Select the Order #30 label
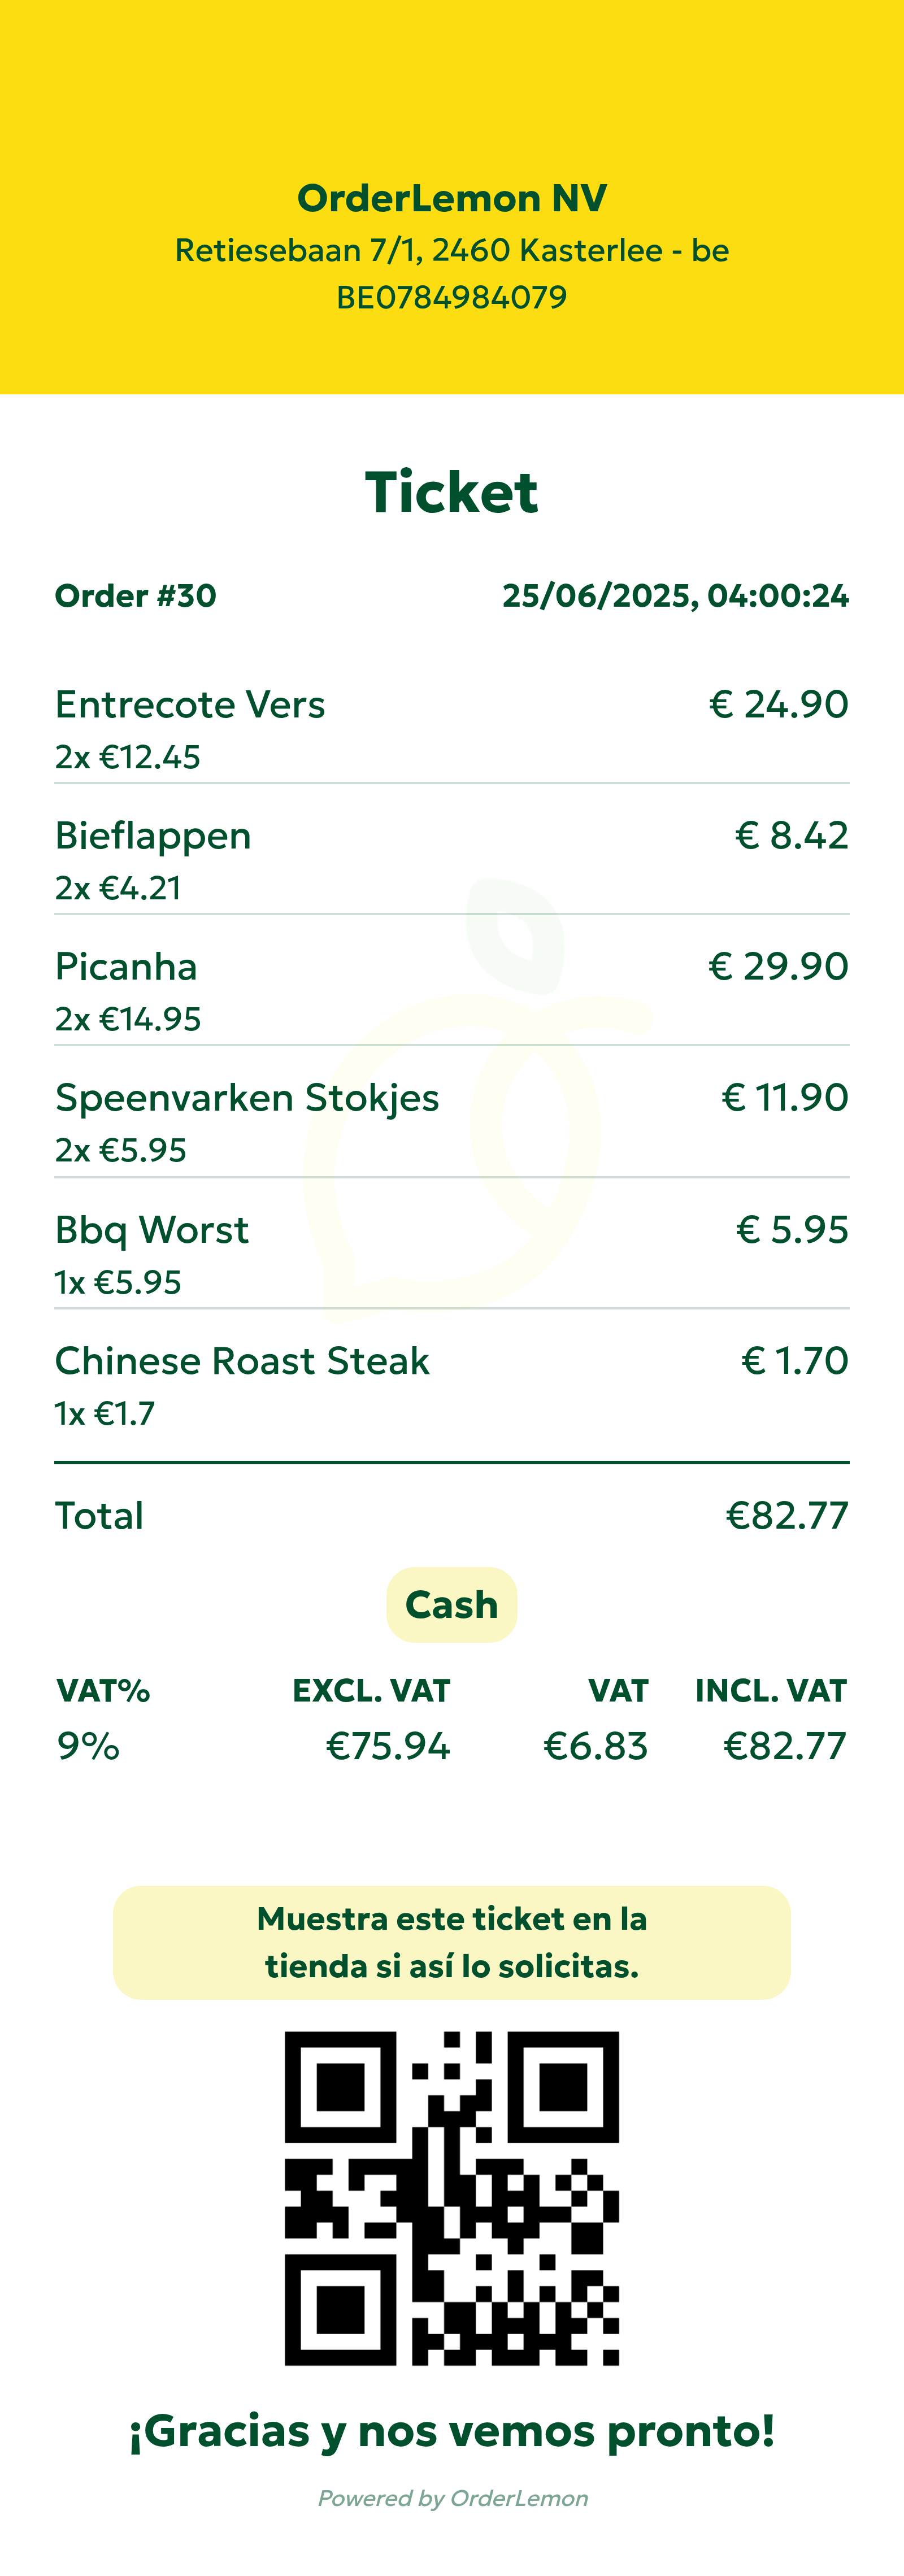This screenshot has height=2576, width=904. 135,596
